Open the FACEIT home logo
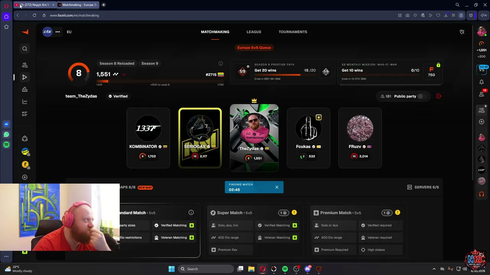This screenshot has height=275, width=490. pos(25,32)
